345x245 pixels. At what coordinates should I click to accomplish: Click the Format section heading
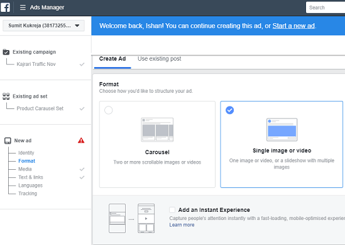109,84
